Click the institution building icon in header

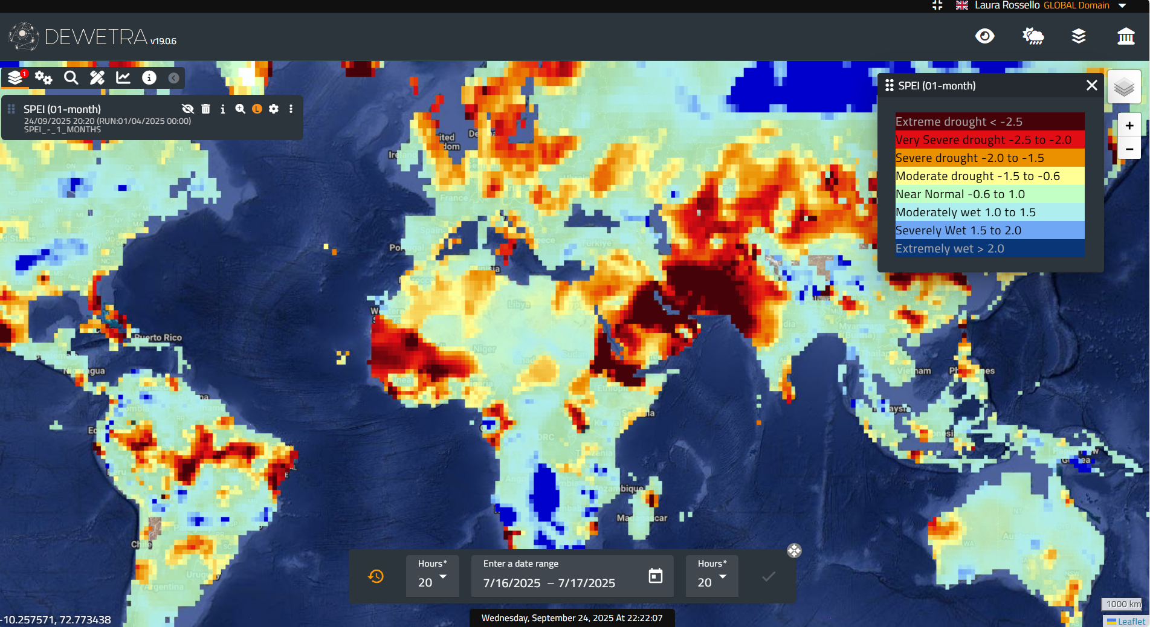[1125, 36]
